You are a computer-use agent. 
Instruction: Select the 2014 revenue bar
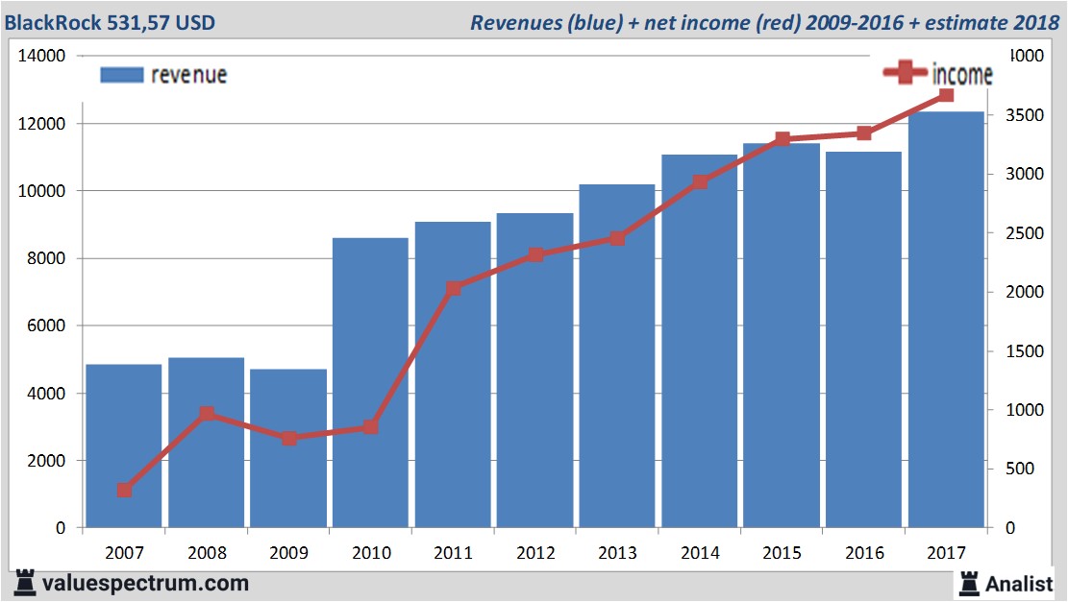700,341
